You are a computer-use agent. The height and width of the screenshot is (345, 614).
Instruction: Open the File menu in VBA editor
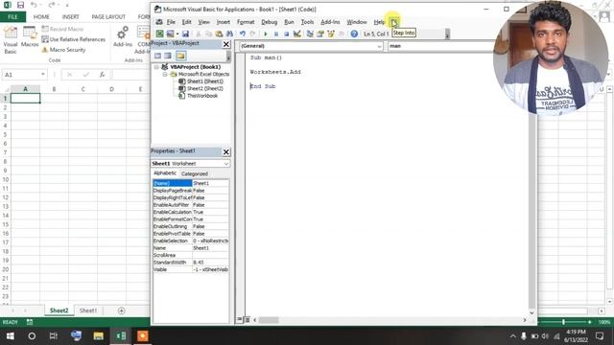click(x=171, y=22)
